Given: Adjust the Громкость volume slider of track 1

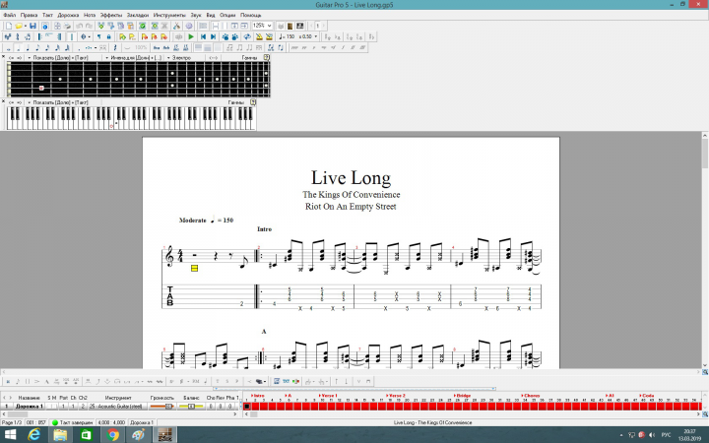Looking at the screenshot, I should coord(161,407).
